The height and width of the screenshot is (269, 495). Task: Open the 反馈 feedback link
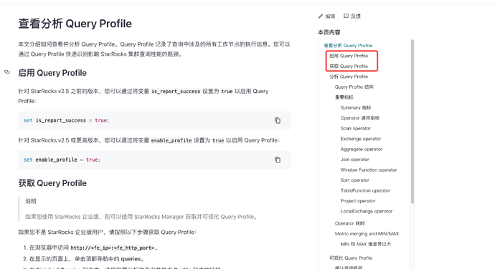(x=352, y=16)
